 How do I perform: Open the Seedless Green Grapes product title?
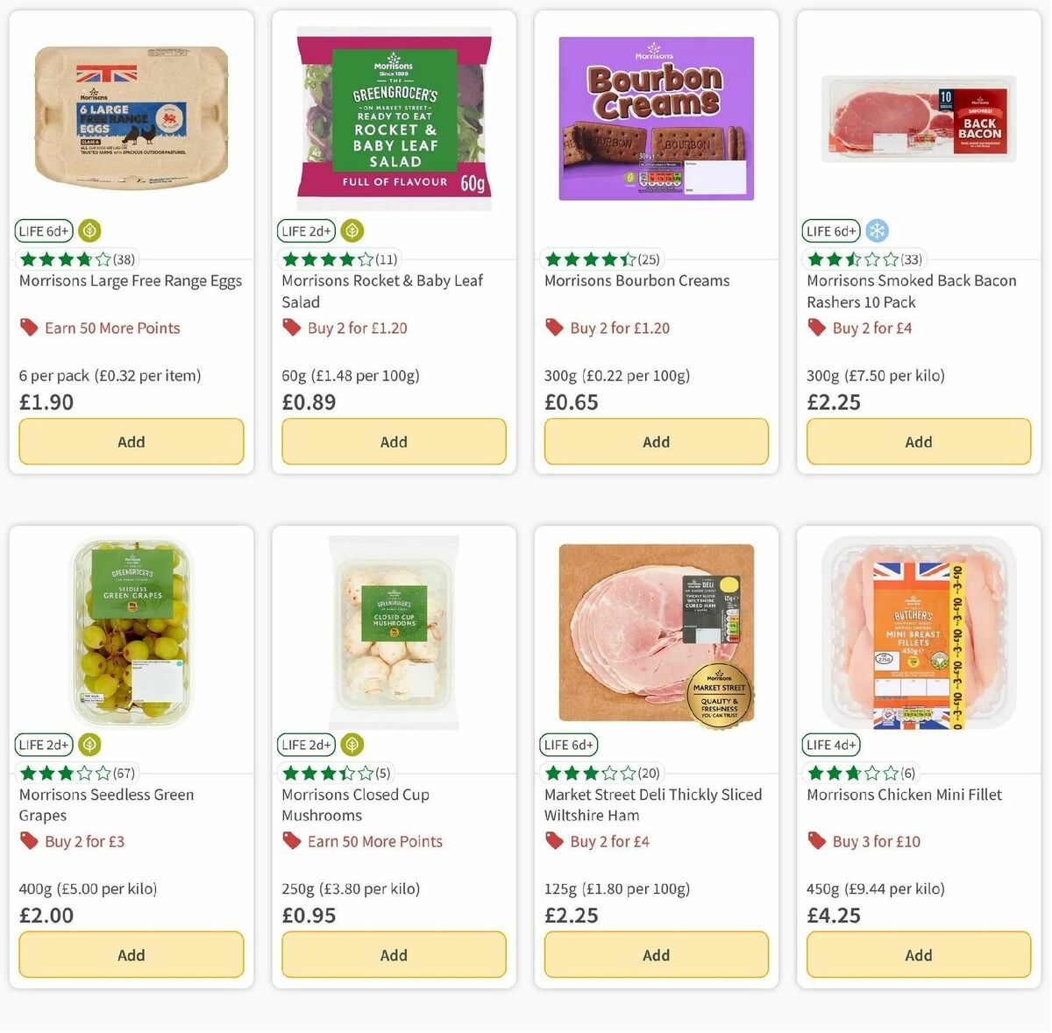(106, 804)
